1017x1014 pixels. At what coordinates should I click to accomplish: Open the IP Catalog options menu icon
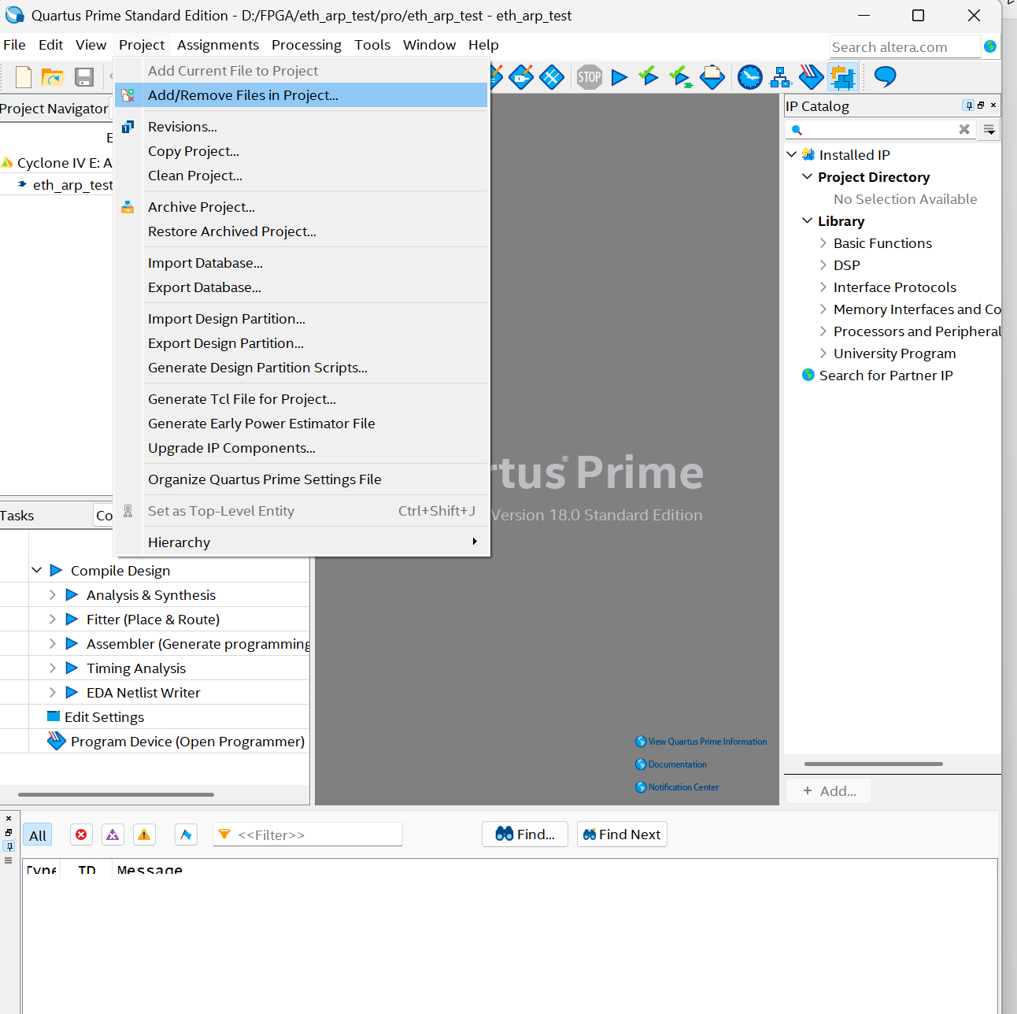[x=990, y=130]
